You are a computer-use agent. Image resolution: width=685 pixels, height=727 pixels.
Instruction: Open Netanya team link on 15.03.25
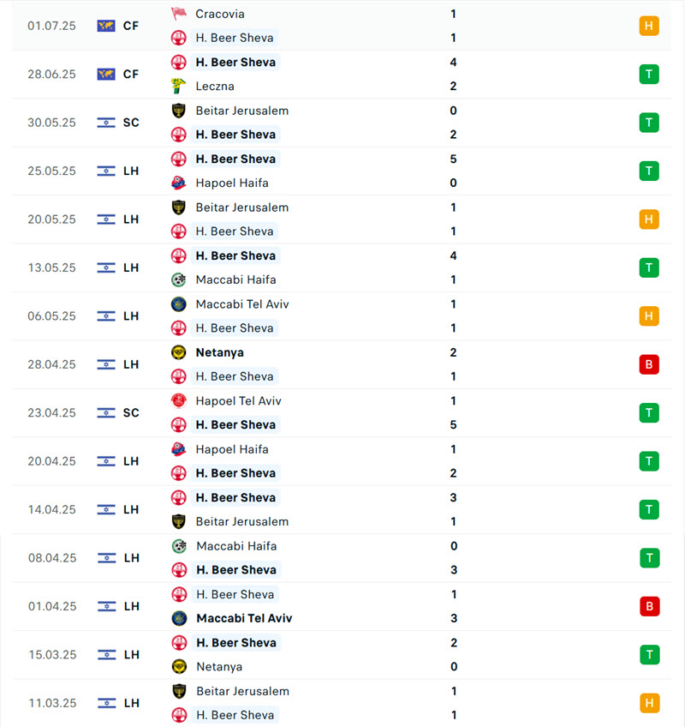219,667
